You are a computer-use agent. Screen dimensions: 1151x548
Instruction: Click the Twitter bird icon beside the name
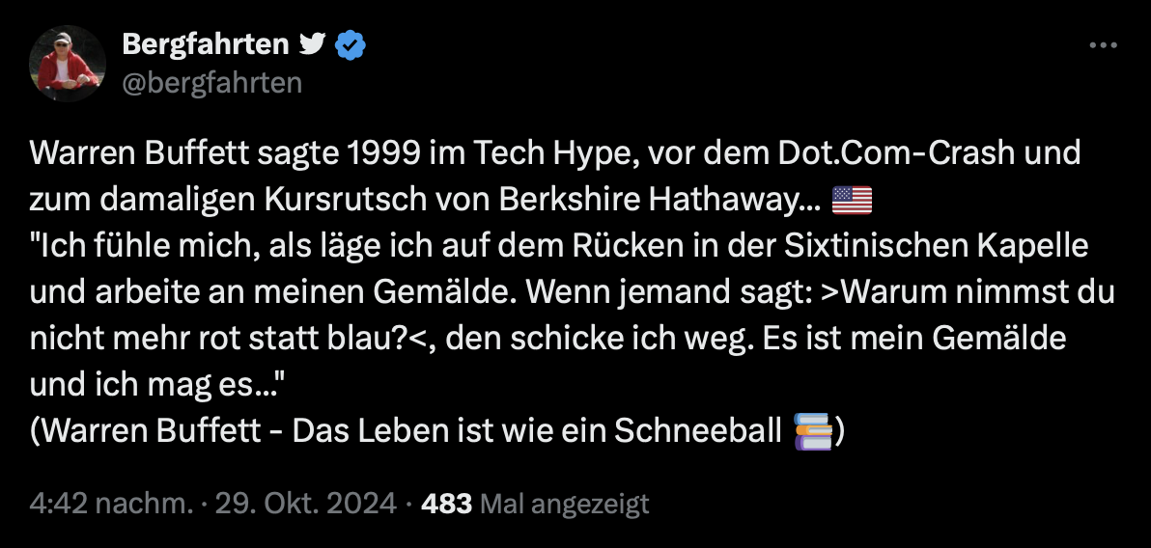311,44
